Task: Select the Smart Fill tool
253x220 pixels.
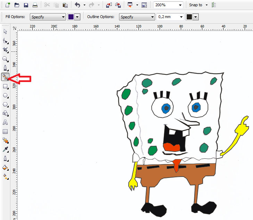Action: (5, 77)
